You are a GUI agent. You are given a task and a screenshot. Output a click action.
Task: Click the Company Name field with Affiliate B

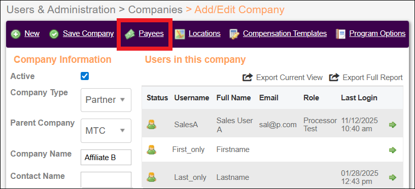tap(106, 157)
